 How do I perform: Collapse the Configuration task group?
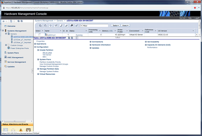click(35, 47)
